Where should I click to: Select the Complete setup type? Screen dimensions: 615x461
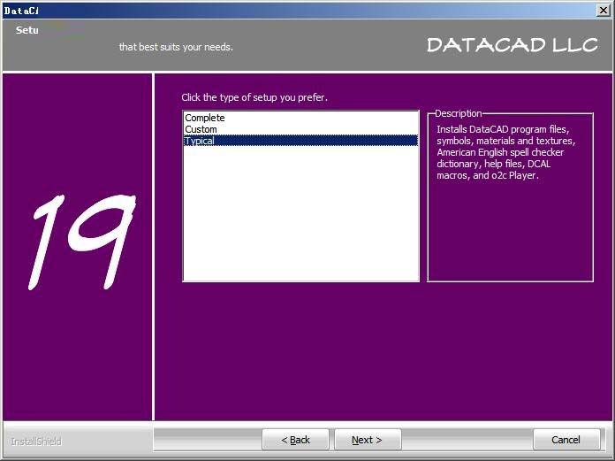click(x=300, y=118)
